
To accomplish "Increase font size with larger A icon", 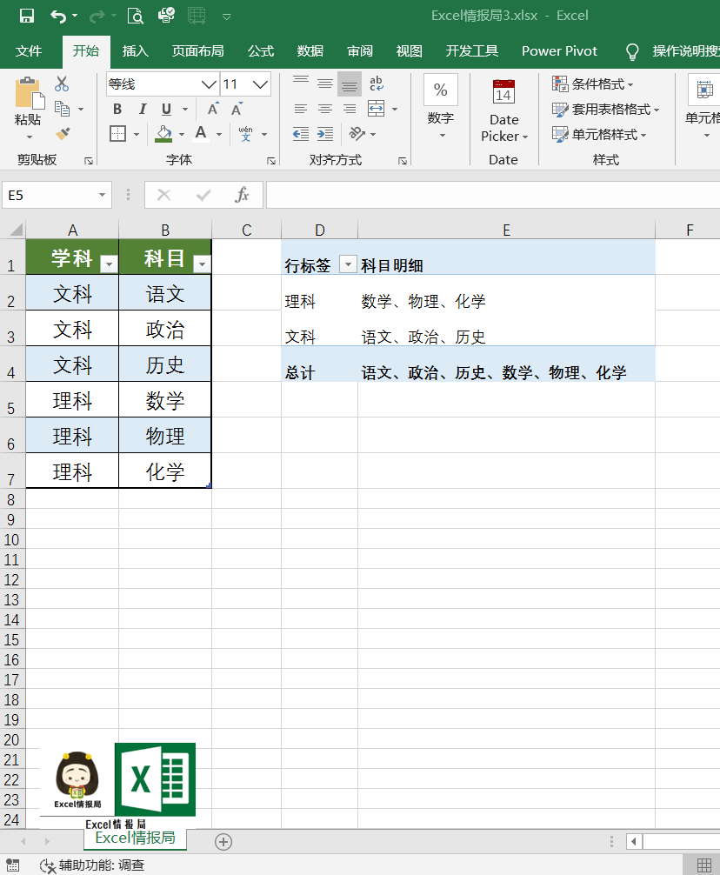I will pyautogui.click(x=213, y=109).
